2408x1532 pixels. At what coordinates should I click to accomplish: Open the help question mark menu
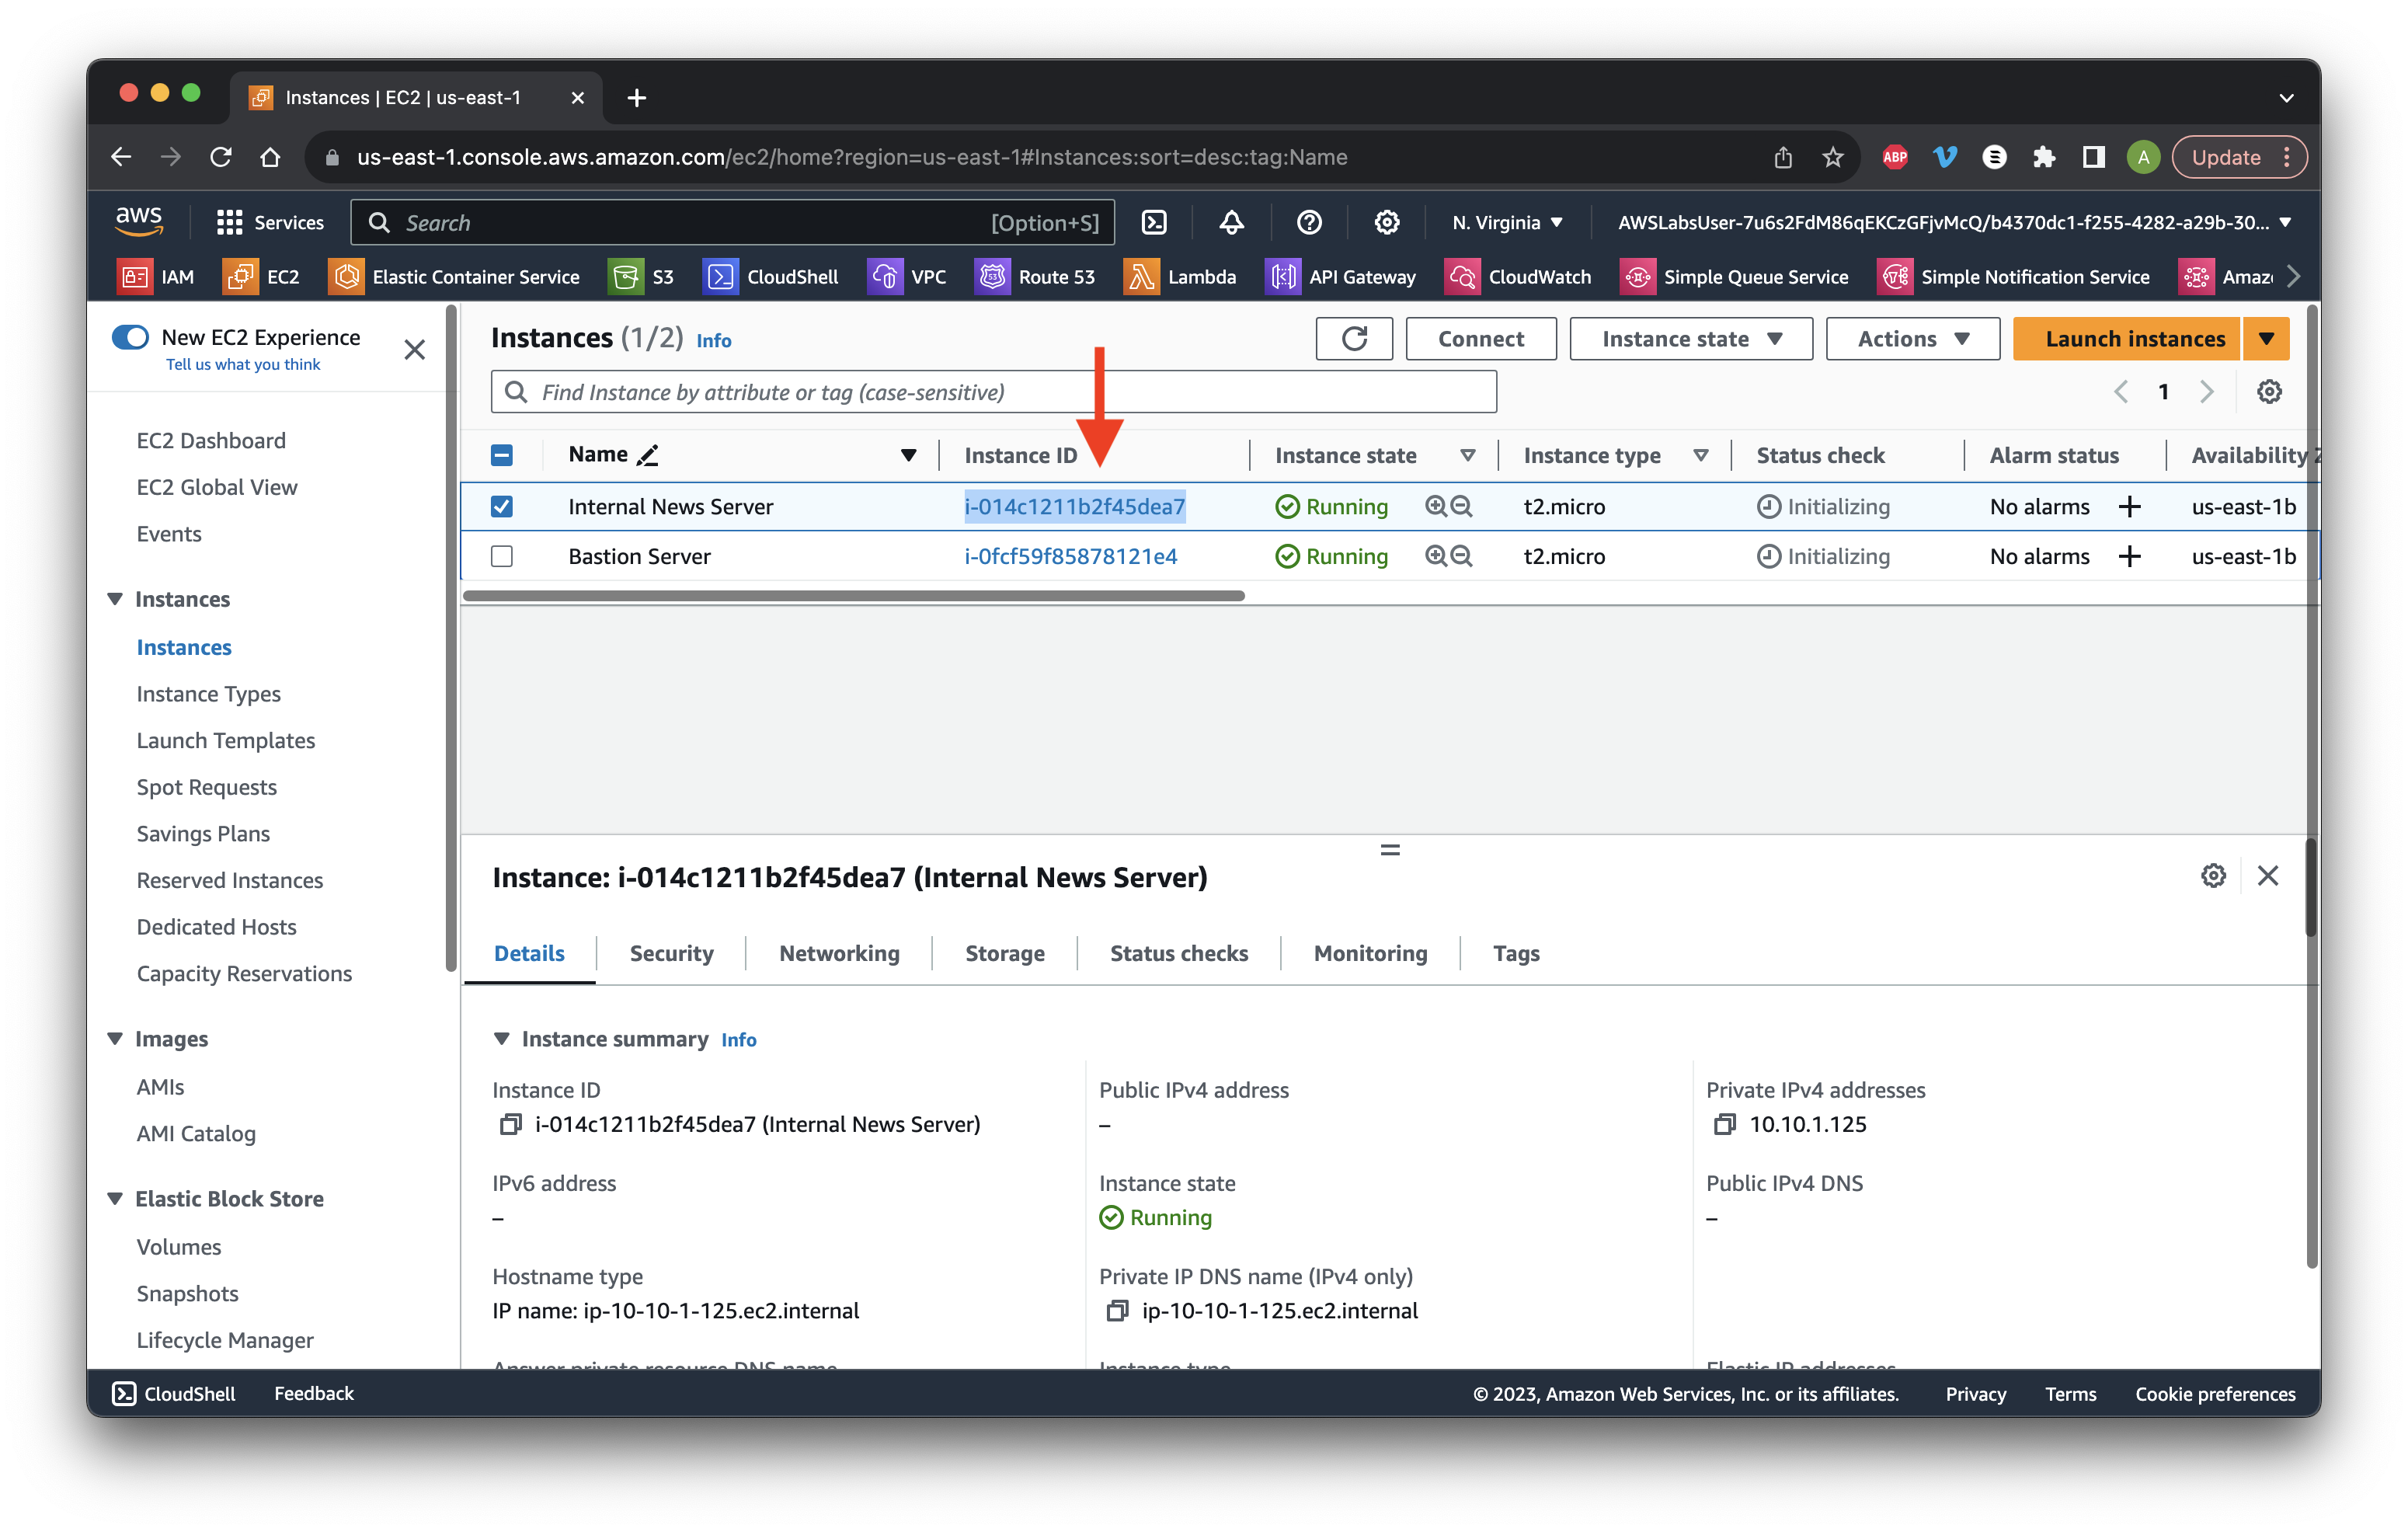coord(1309,222)
